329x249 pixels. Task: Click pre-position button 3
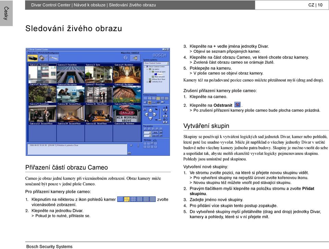click(153, 129)
